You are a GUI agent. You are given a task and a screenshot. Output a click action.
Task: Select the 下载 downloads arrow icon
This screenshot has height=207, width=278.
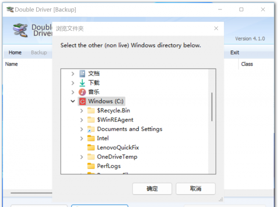coord(82,83)
